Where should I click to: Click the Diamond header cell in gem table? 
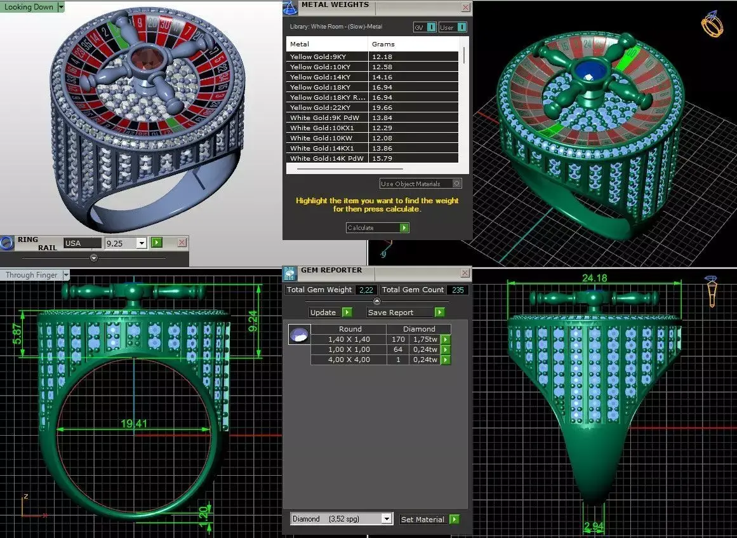click(419, 329)
